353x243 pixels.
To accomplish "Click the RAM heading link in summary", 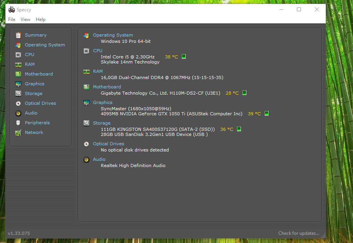I will [x=98, y=71].
